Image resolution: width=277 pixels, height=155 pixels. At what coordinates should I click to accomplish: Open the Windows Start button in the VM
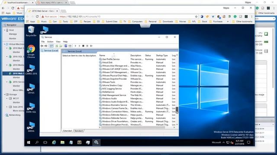[x=29, y=143]
